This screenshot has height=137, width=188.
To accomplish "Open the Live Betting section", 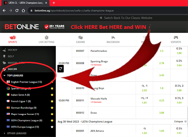I will [47, 40].
